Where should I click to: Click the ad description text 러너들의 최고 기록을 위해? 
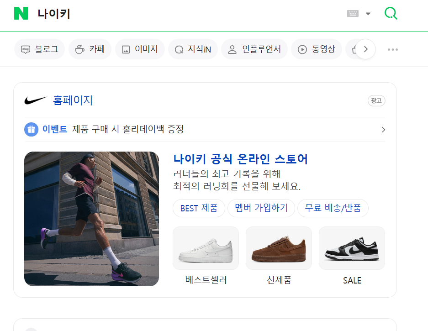(227, 174)
